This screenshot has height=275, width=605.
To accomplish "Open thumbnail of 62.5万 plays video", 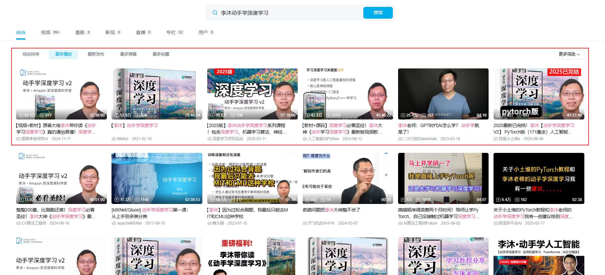I will [x=61, y=94].
